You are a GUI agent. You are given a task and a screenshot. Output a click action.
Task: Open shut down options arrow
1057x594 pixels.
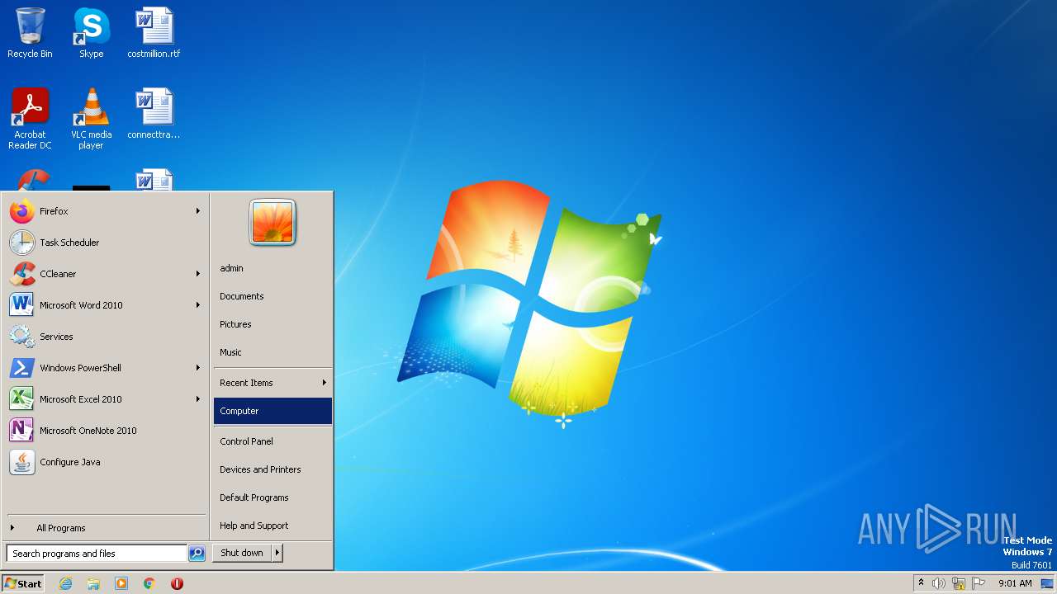277,553
